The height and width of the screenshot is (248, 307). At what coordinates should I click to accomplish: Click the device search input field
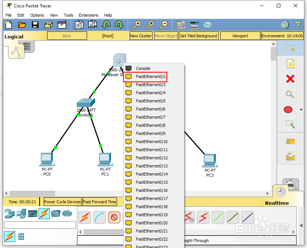coord(40,225)
